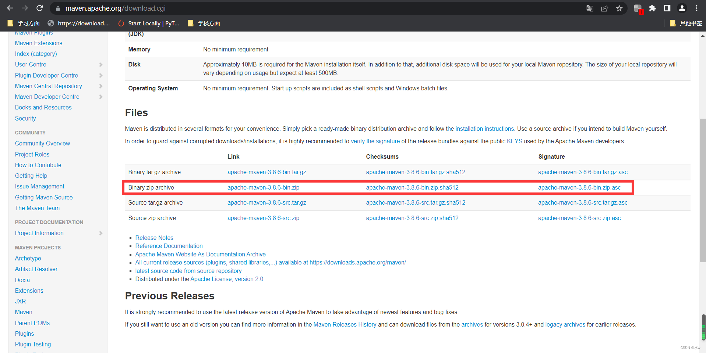
Task: Open verify the signature link
Action: tap(375, 141)
